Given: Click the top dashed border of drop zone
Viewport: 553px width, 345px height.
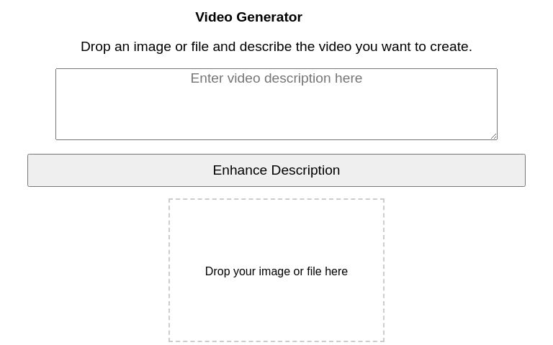Looking at the screenshot, I should (276, 199).
